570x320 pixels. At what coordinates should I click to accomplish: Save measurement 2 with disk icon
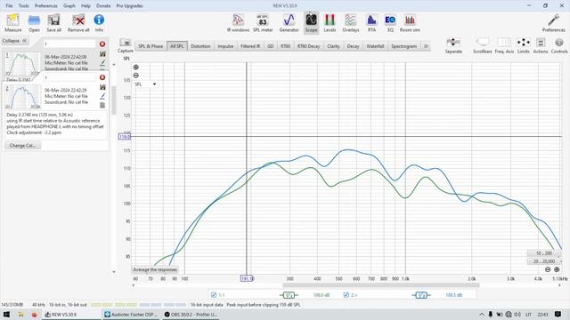tap(102, 87)
